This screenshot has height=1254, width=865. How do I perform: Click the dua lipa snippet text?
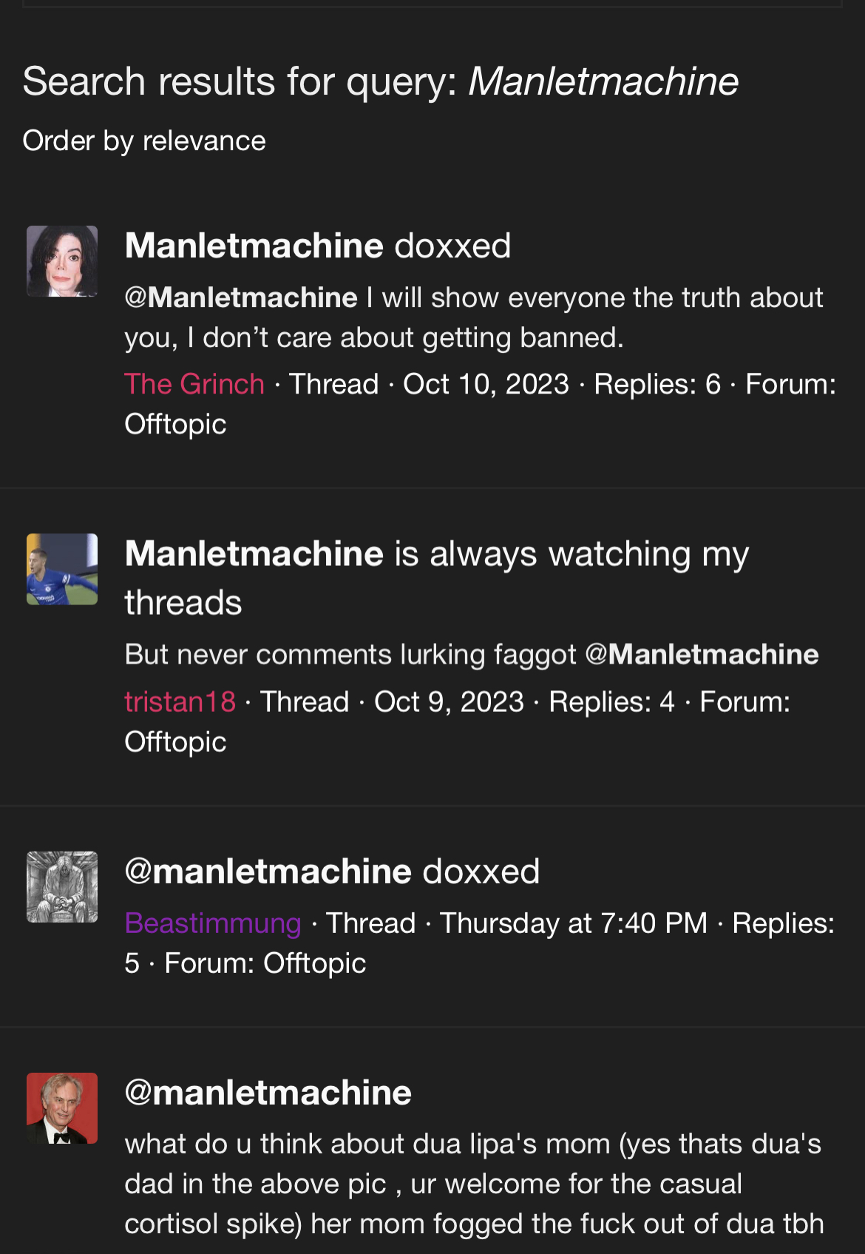point(473,1184)
